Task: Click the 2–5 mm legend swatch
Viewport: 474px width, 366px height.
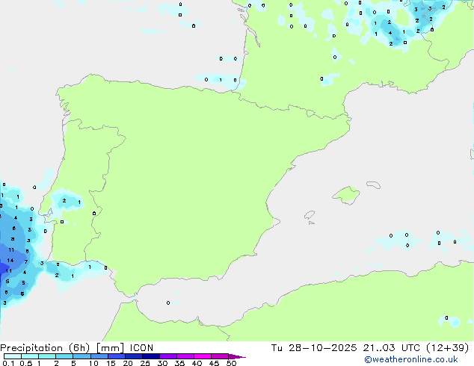Action: (x=64, y=356)
